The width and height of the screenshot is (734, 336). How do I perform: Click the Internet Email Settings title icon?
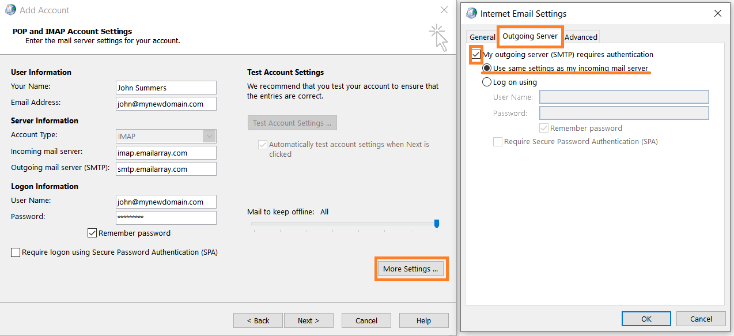click(472, 14)
